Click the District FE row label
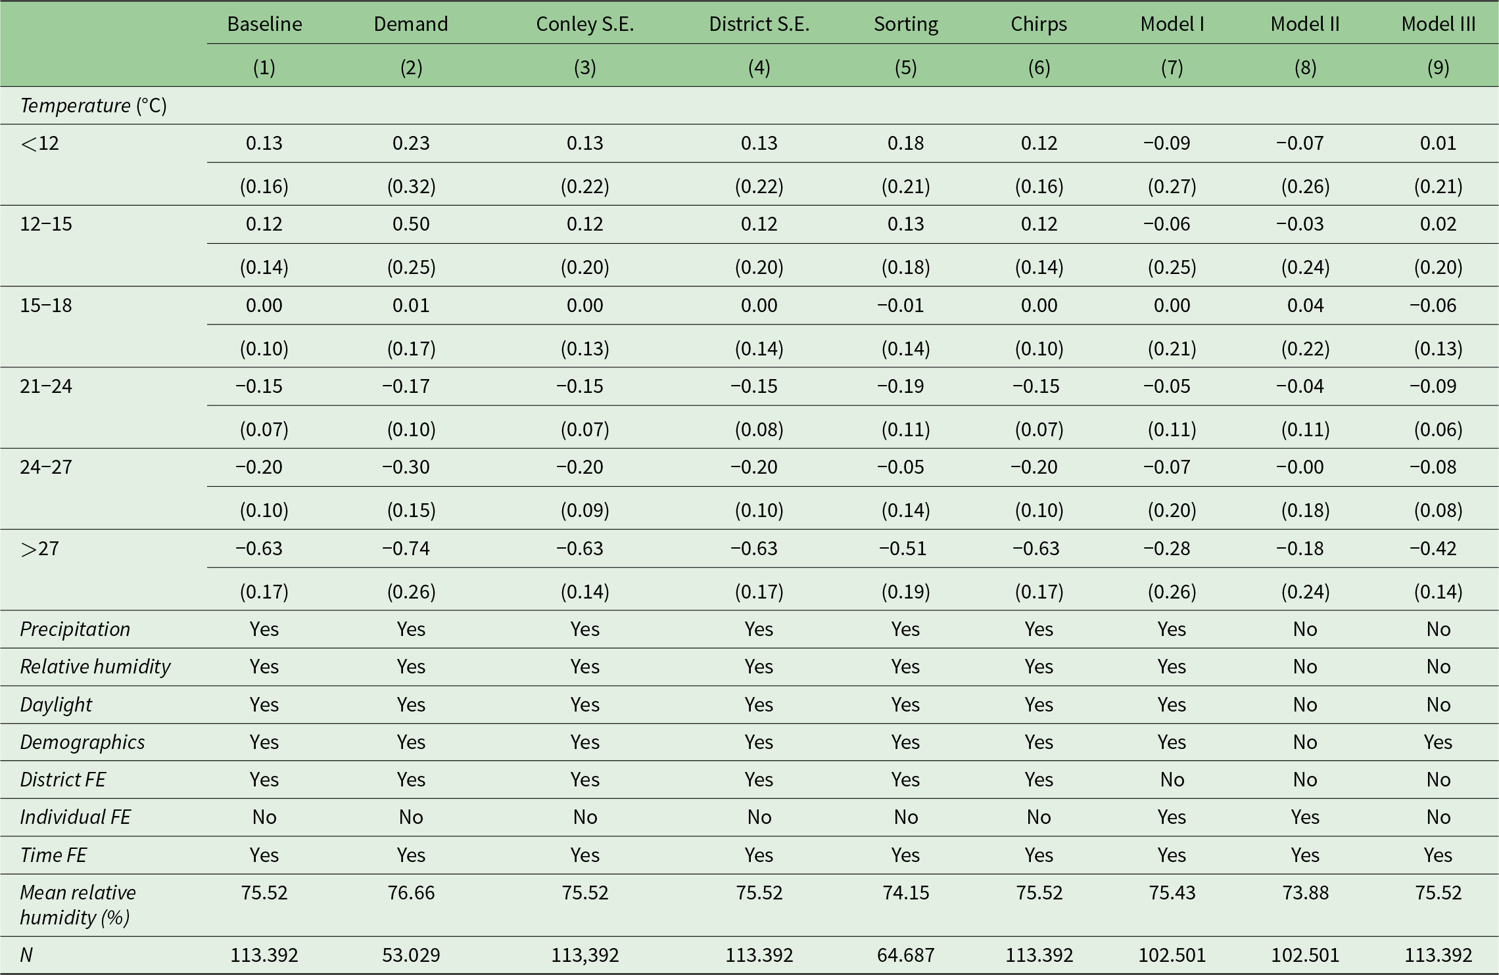The image size is (1499, 975). tap(62, 780)
